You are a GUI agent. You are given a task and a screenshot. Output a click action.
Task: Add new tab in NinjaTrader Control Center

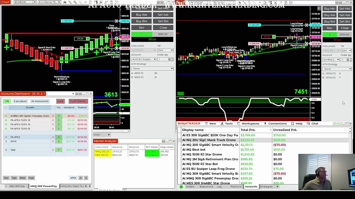[x=277, y=187]
